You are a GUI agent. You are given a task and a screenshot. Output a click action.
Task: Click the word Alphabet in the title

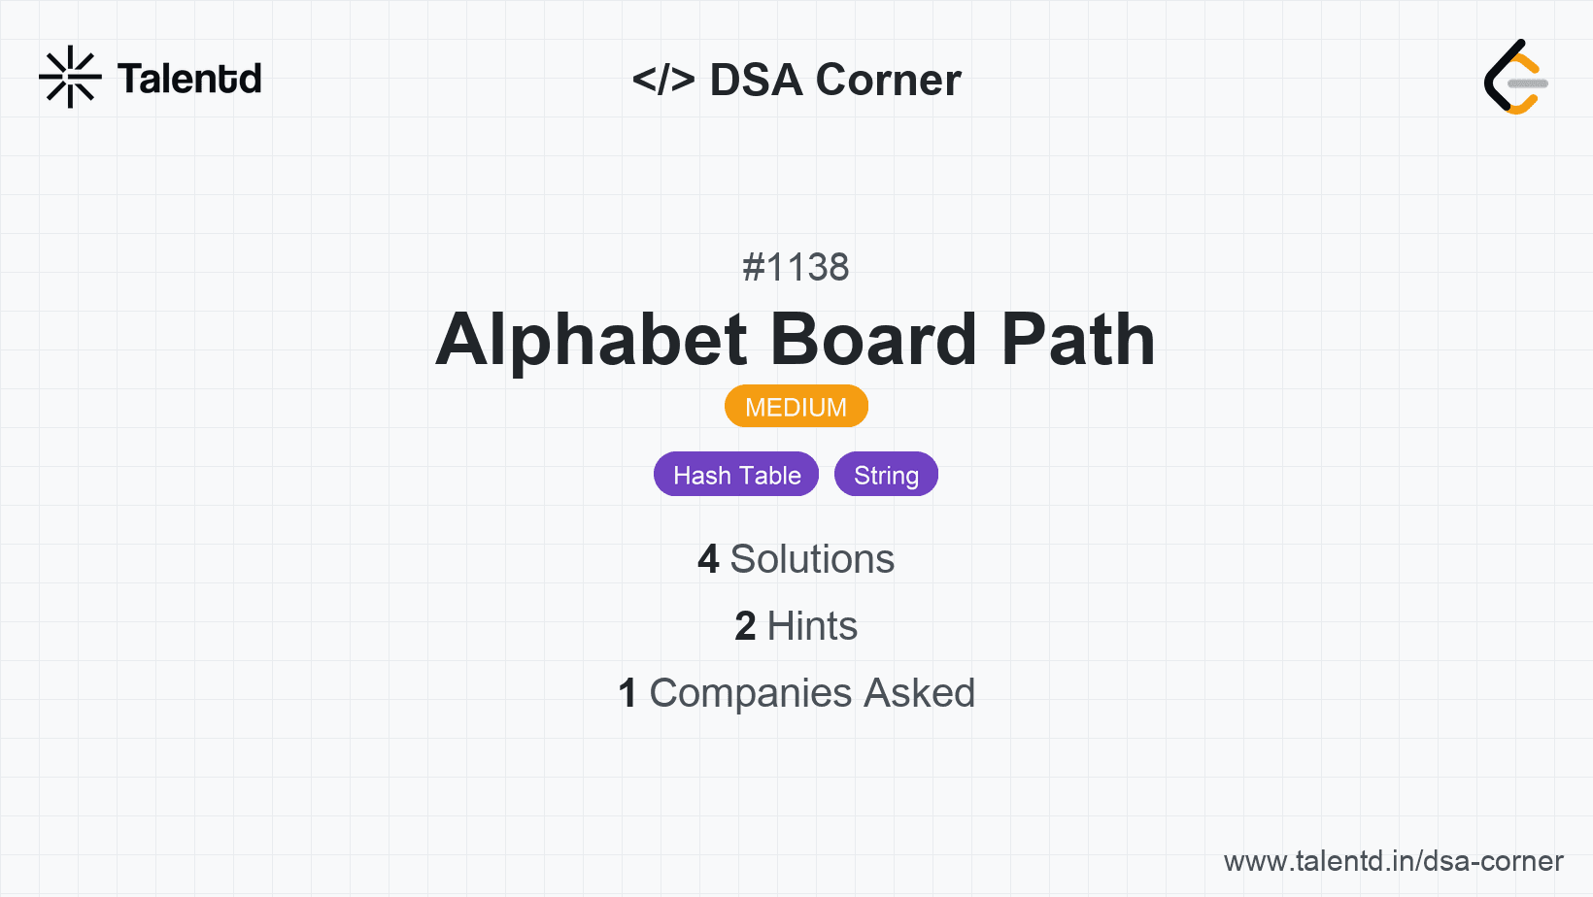[x=592, y=340]
